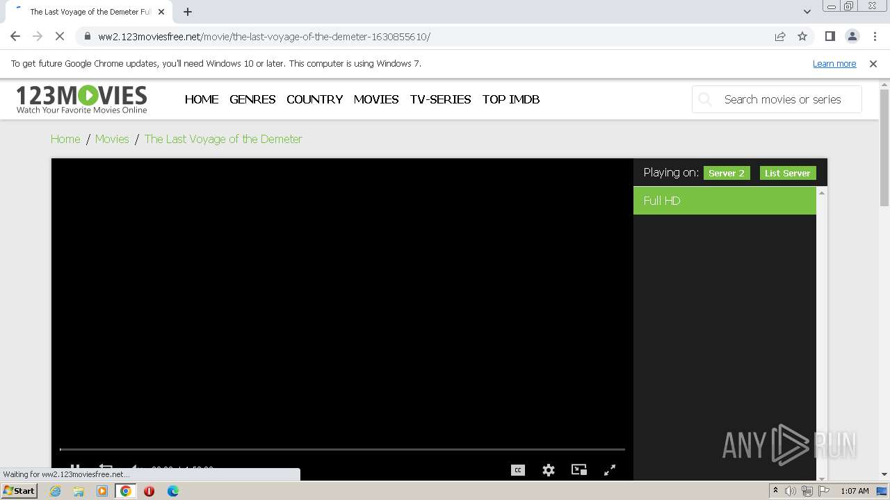Show hidden system tray icons

pos(775,491)
